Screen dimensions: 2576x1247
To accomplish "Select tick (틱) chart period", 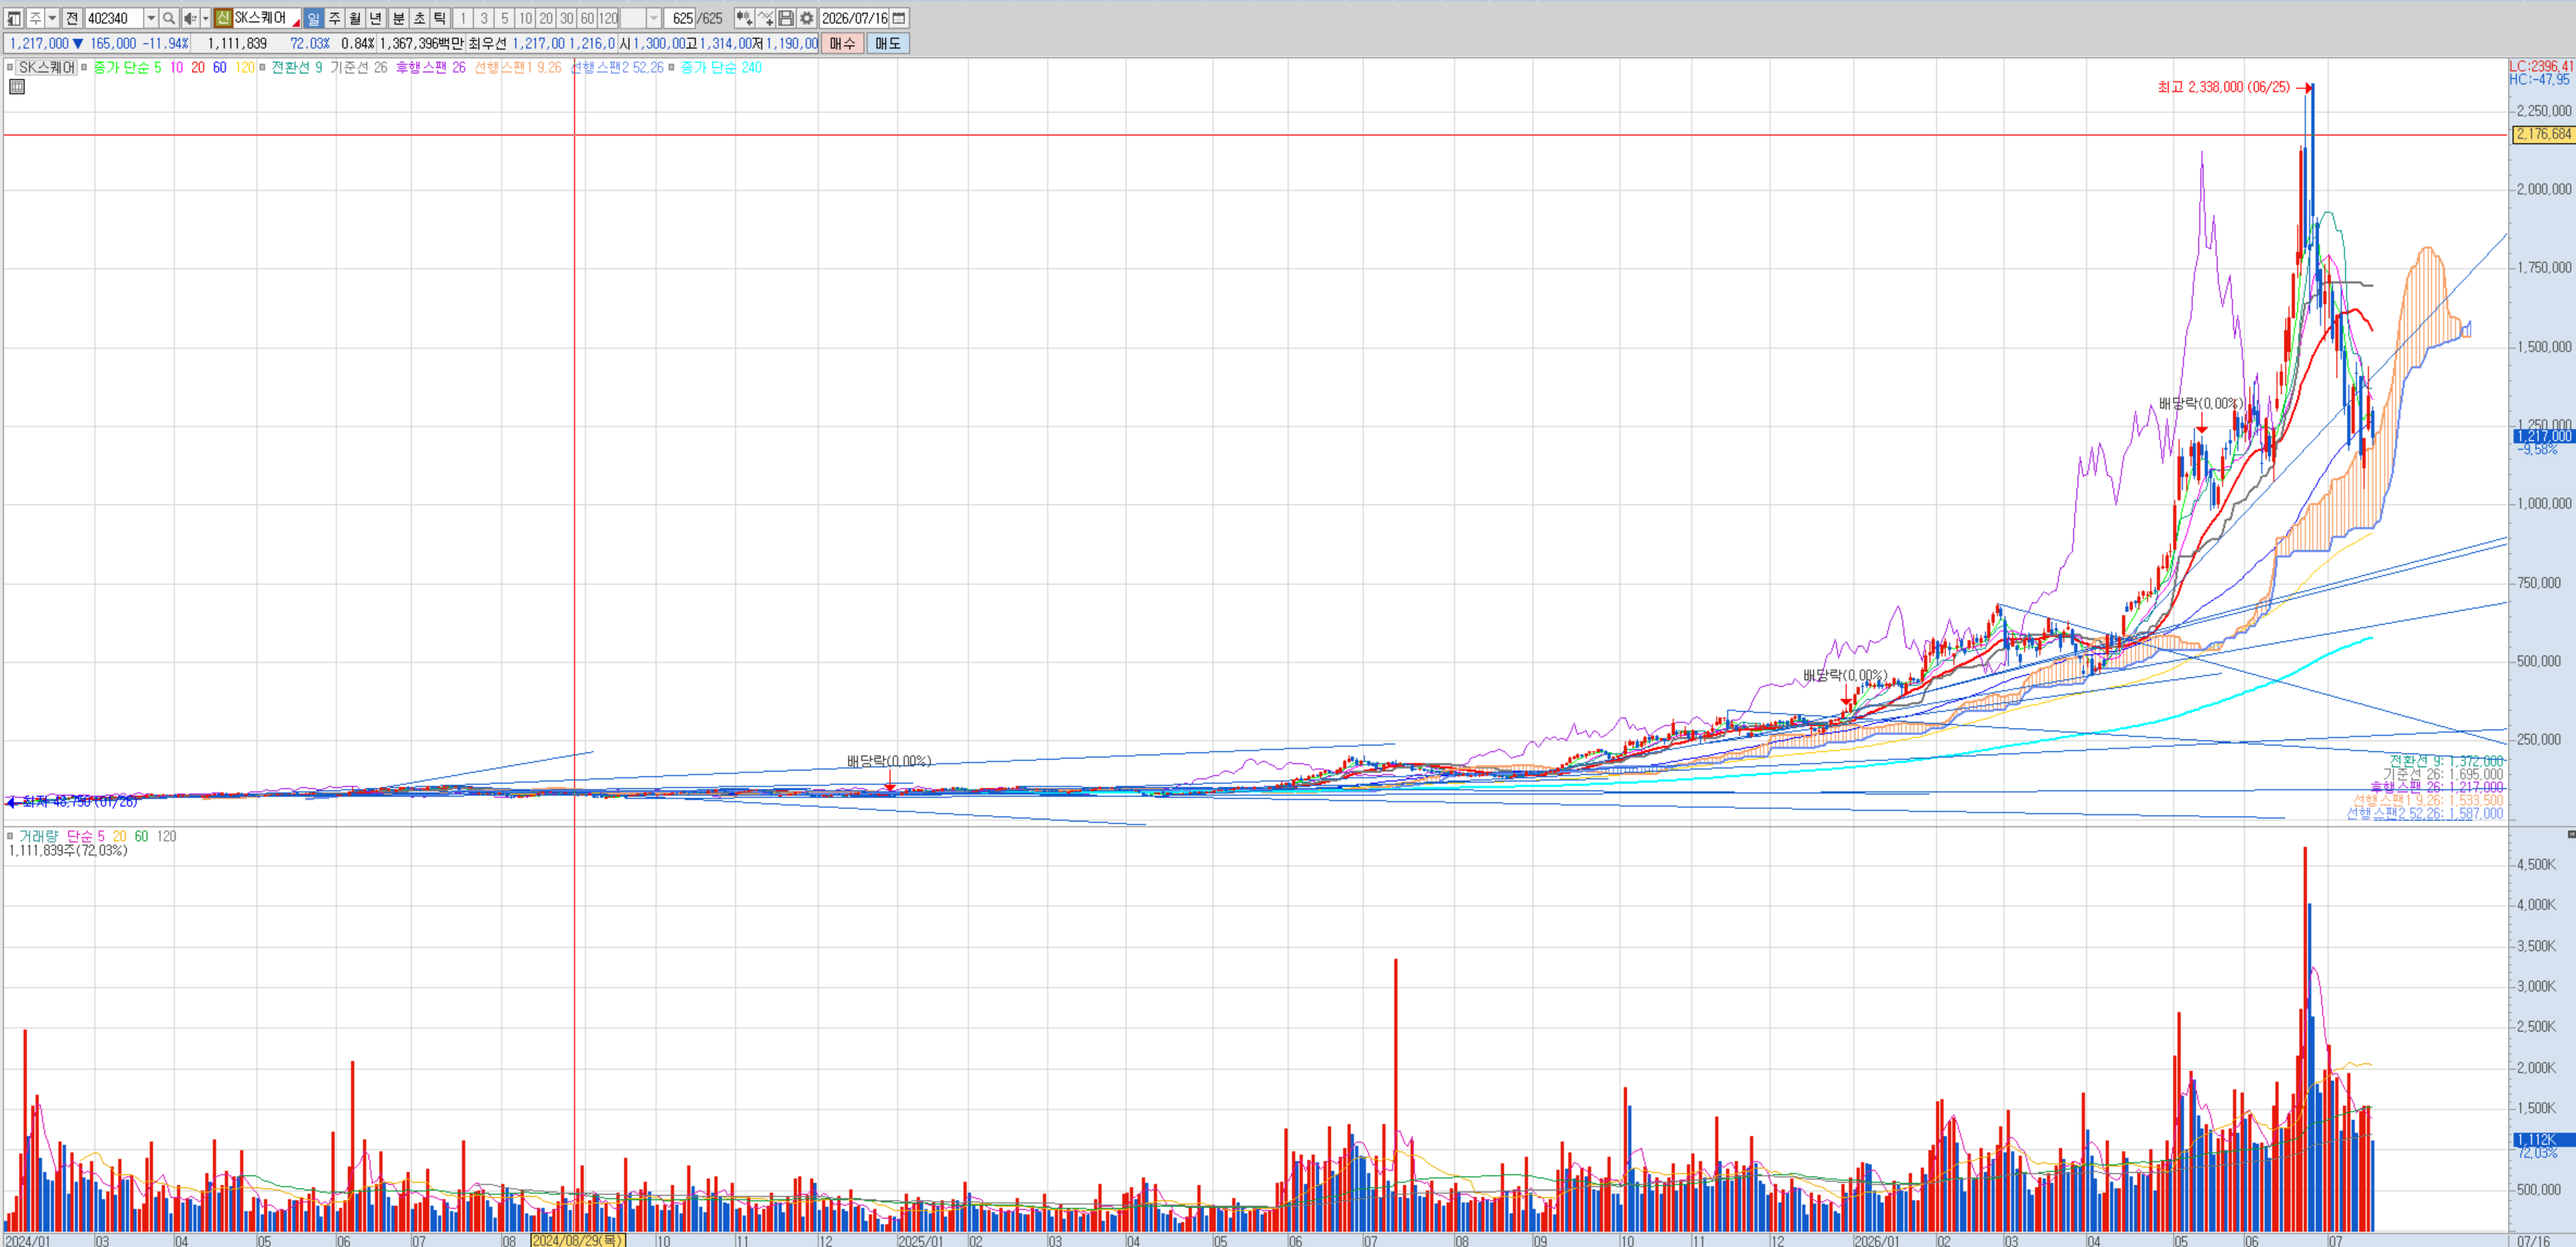I will click(x=440, y=18).
